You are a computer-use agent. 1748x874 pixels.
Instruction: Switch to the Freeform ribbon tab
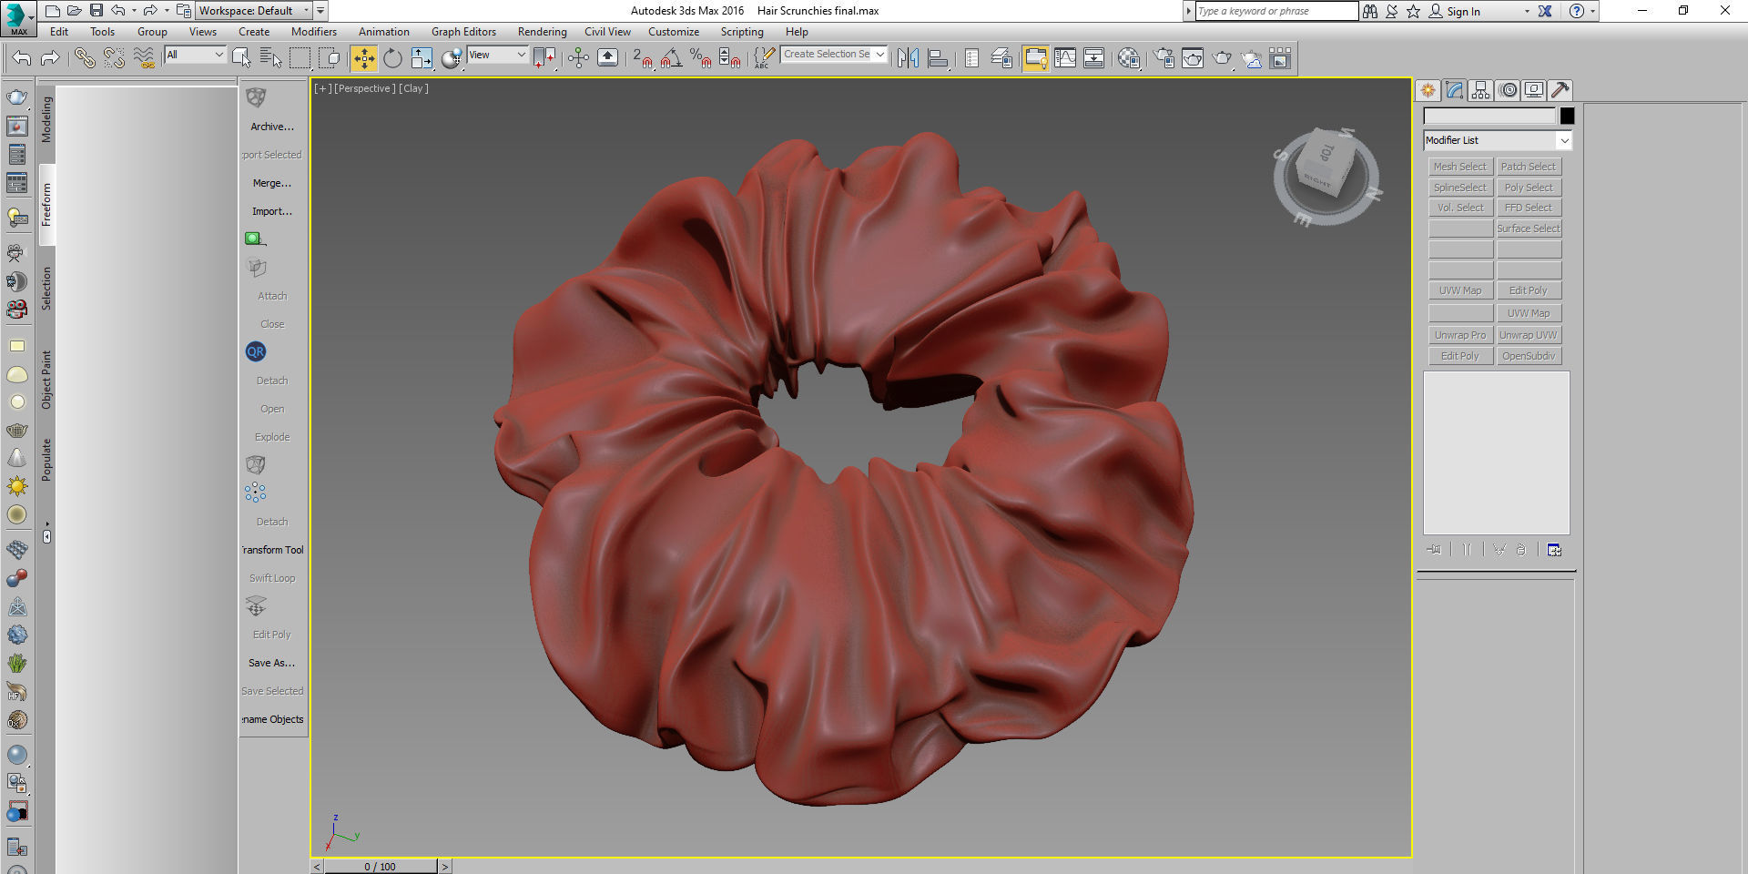[46, 204]
